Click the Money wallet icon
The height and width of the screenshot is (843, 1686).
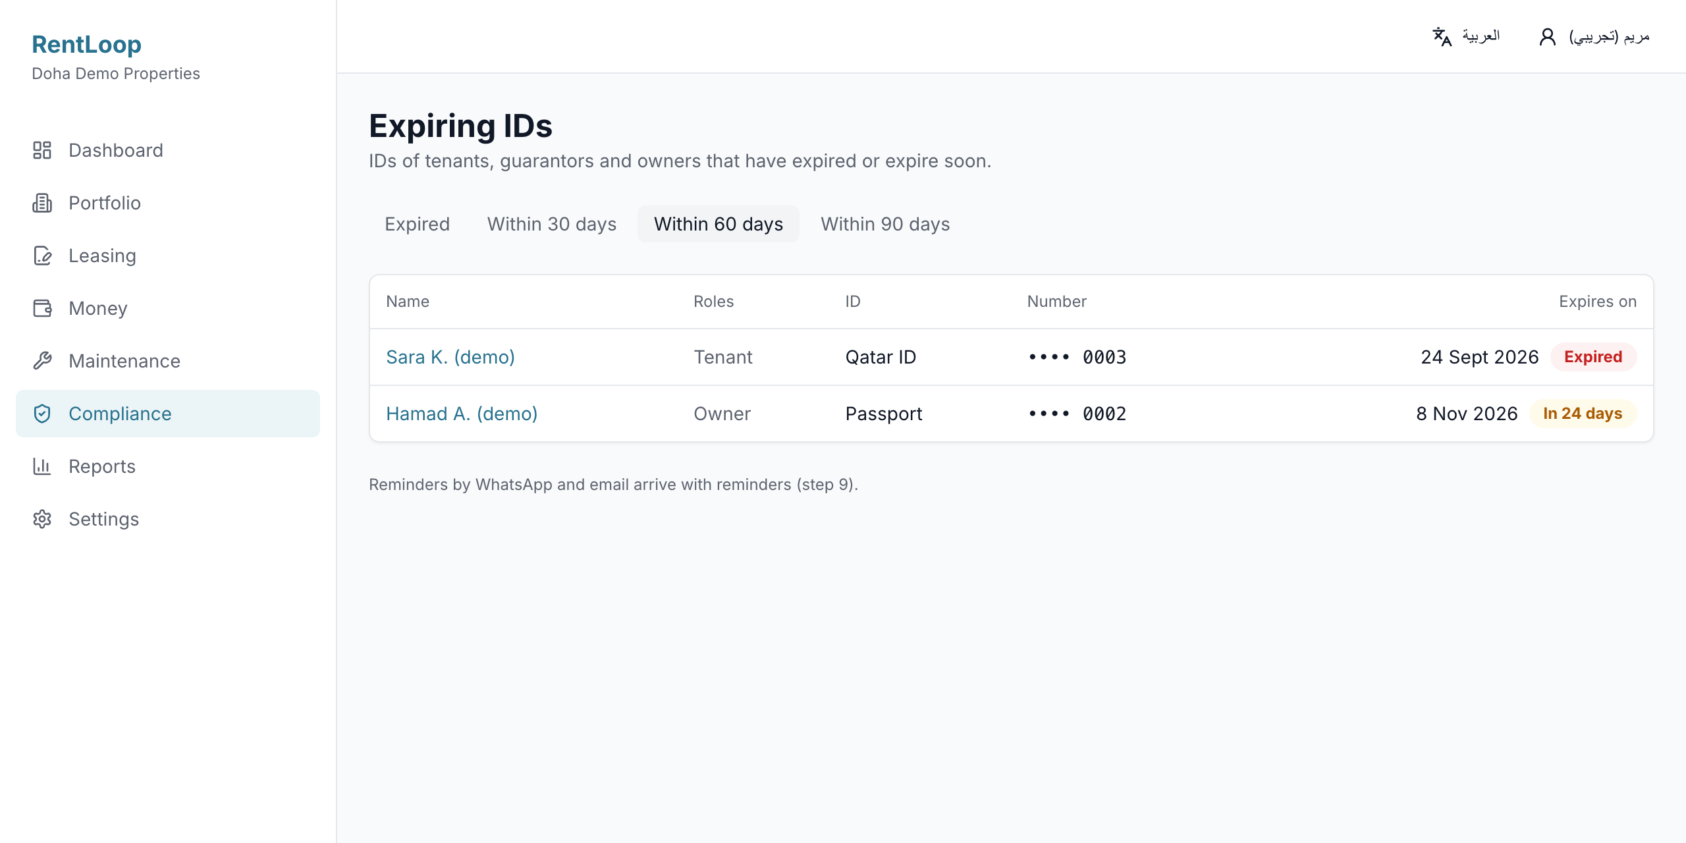pos(42,308)
